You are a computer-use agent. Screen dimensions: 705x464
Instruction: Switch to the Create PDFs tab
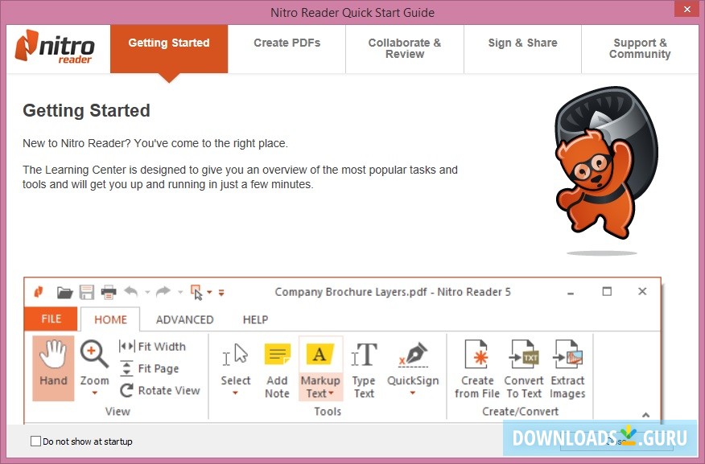[287, 43]
